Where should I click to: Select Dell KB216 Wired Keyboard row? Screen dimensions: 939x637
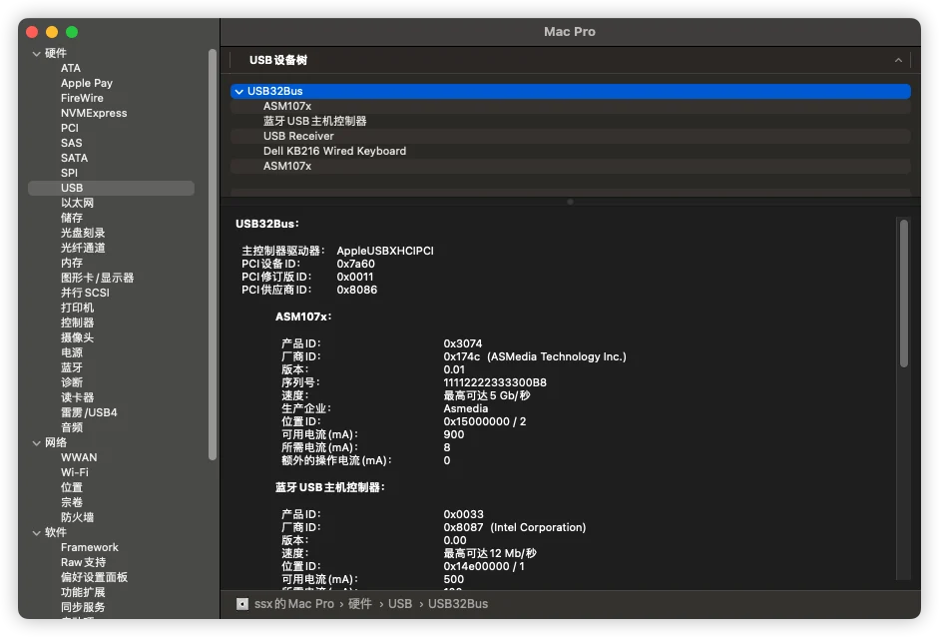pos(571,152)
